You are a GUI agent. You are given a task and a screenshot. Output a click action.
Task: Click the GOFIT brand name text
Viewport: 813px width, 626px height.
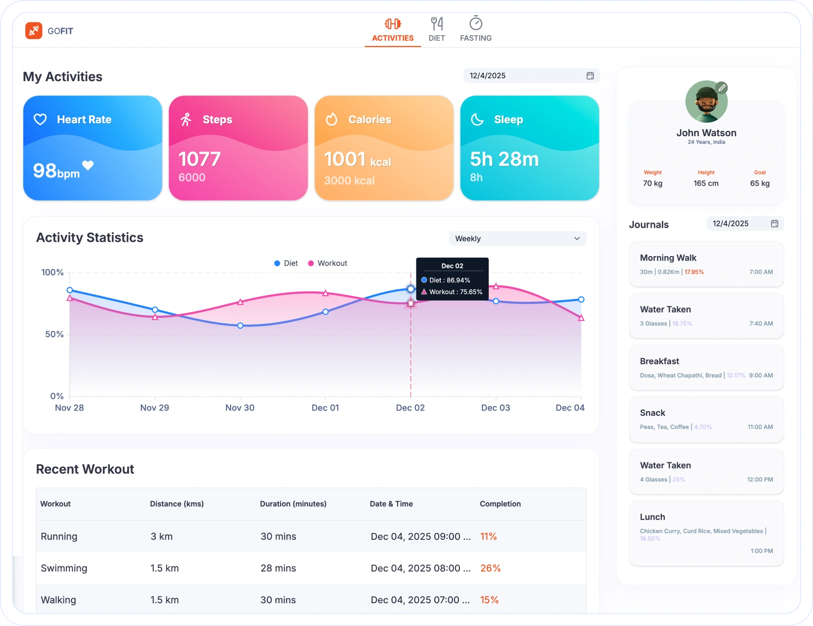point(60,31)
